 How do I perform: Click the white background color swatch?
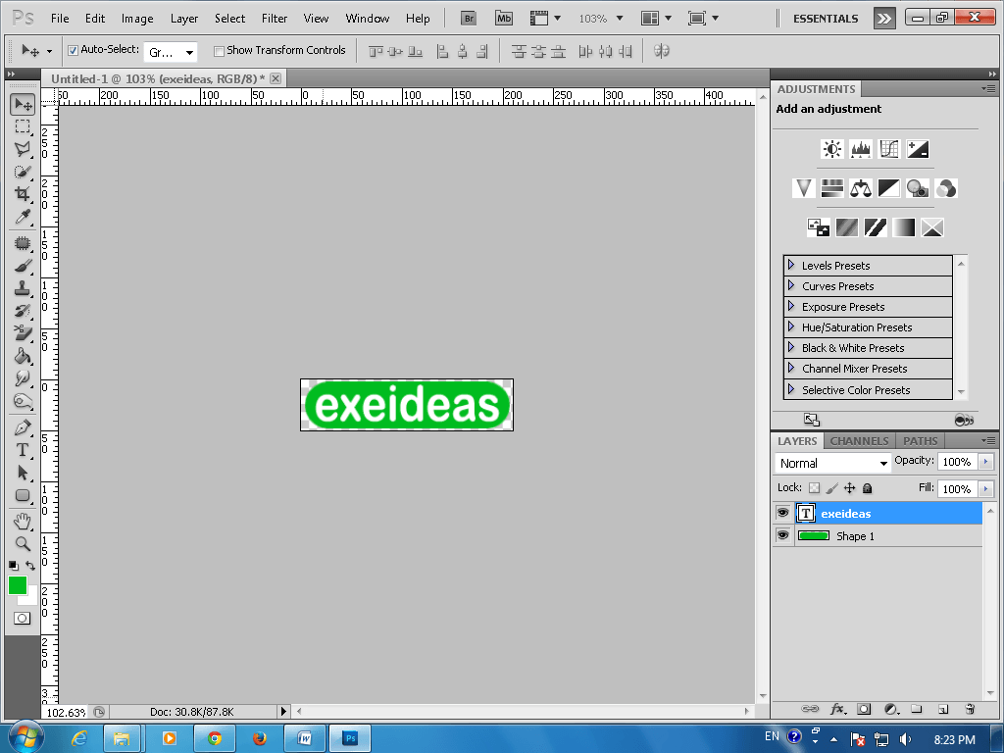(x=30, y=599)
